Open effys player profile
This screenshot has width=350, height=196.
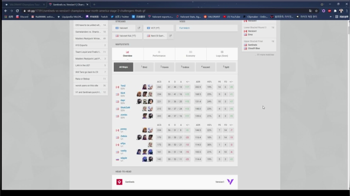click(x=123, y=144)
